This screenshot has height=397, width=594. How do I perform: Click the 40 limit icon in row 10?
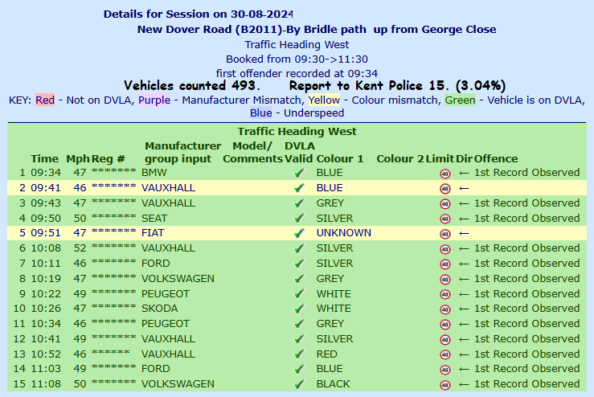point(445,309)
